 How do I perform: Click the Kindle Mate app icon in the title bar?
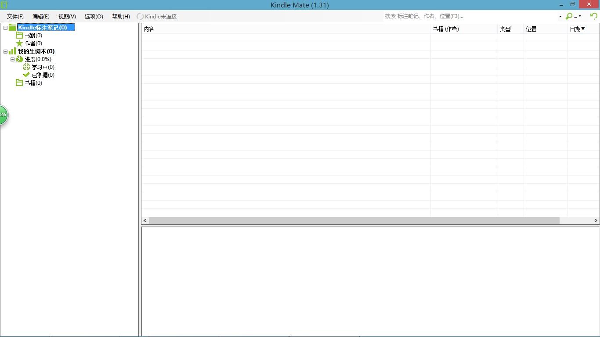pyautogui.click(x=4, y=5)
